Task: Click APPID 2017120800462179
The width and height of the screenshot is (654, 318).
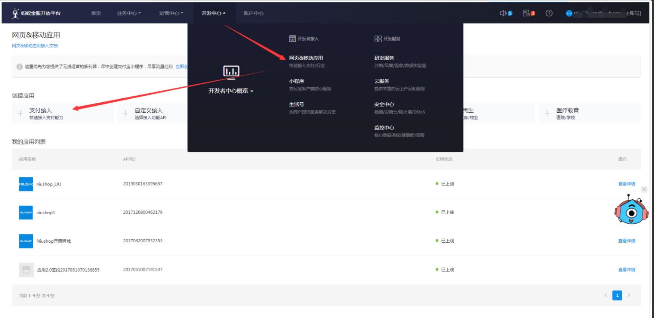Action: click(143, 212)
